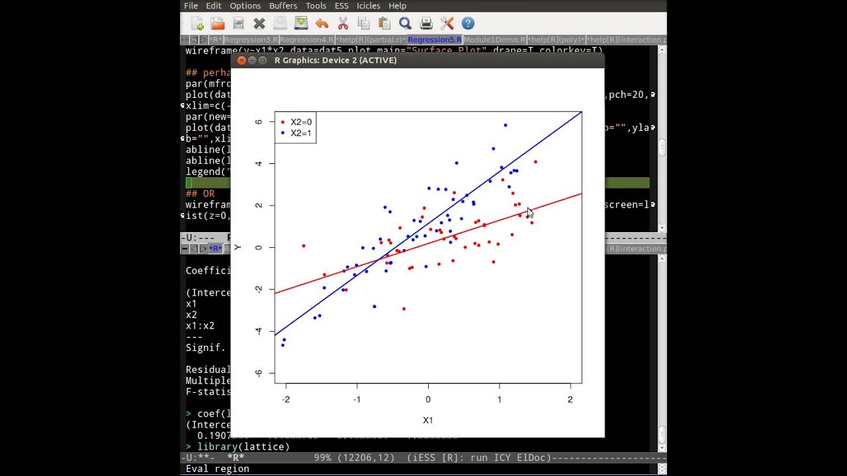Click the '## OR' comment line

(x=200, y=194)
